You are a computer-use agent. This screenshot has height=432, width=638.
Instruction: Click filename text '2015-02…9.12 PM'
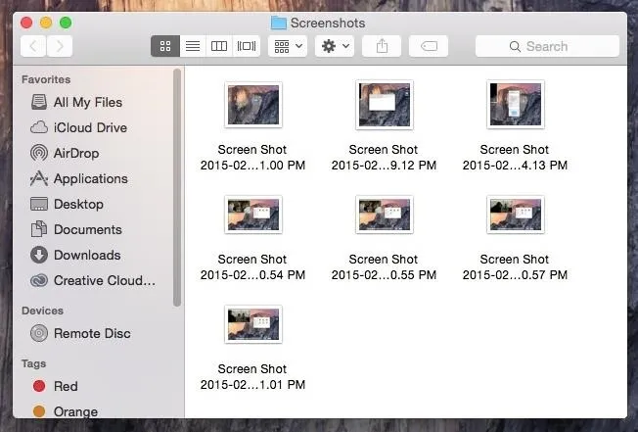click(x=384, y=166)
